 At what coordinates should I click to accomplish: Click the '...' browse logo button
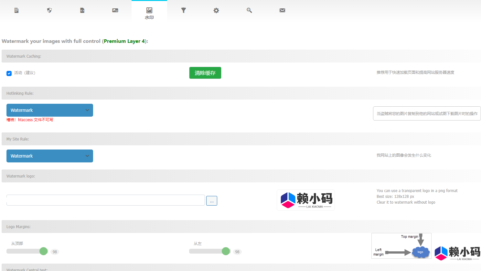tap(212, 201)
